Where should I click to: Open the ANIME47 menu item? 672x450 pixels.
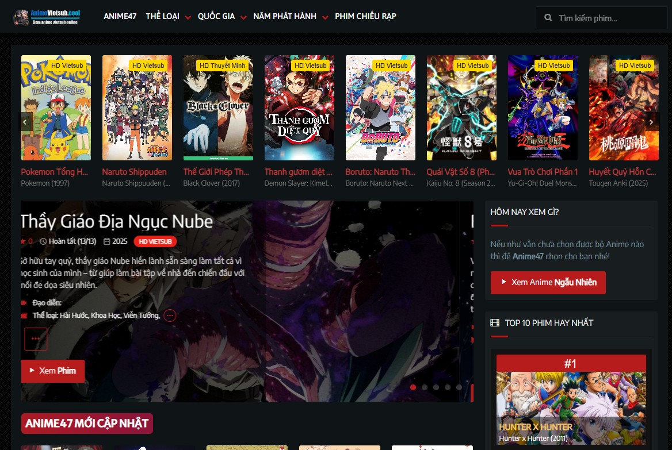[120, 16]
